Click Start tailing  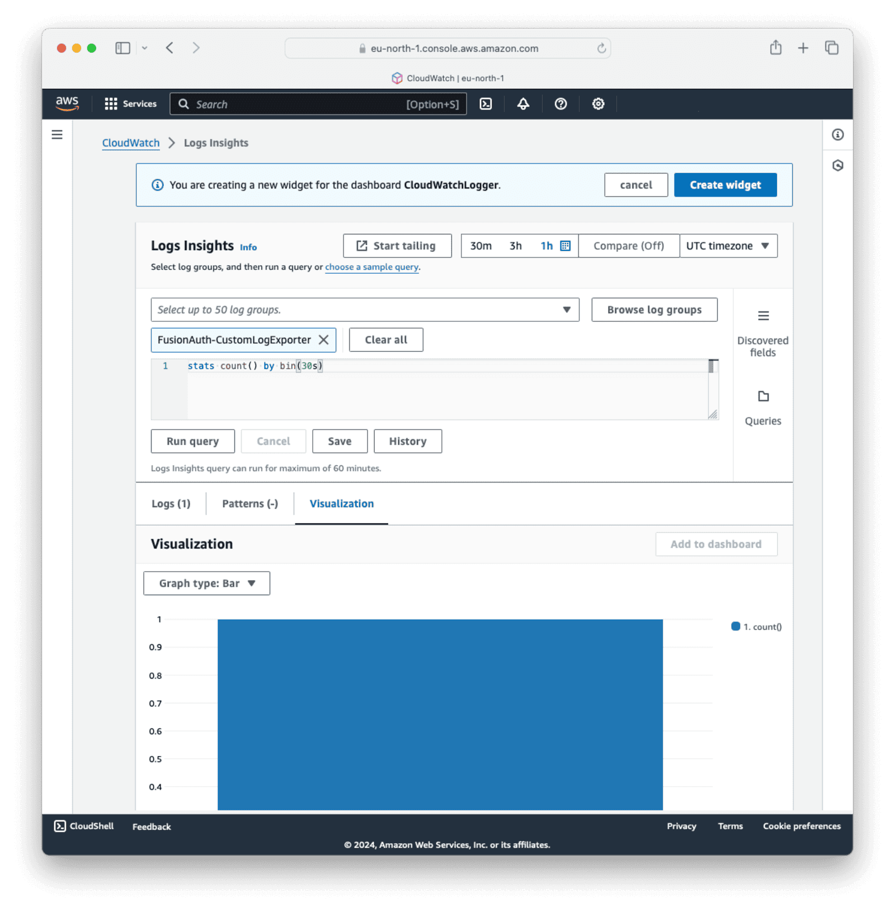397,246
